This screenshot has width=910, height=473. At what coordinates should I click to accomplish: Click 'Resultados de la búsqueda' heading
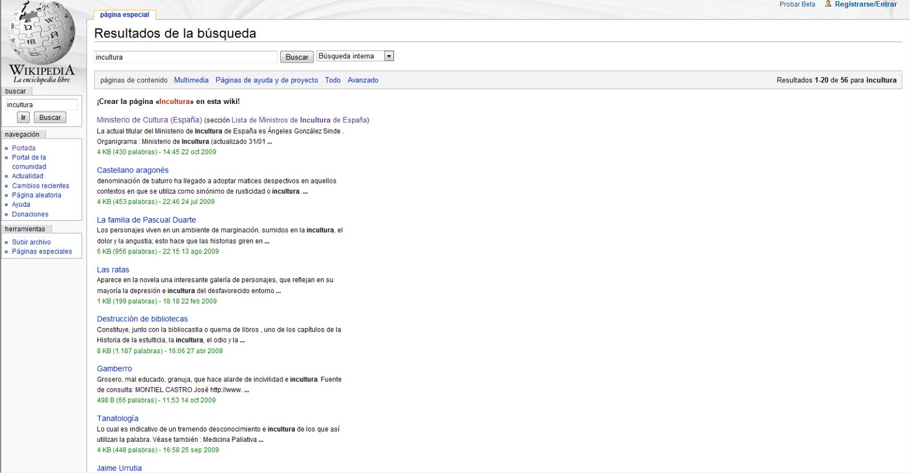click(x=175, y=34)
